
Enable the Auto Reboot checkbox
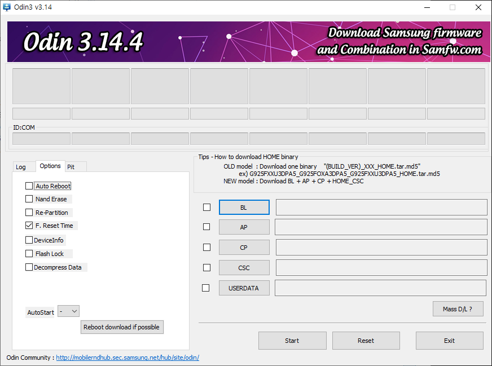click(x=29, y=186)
